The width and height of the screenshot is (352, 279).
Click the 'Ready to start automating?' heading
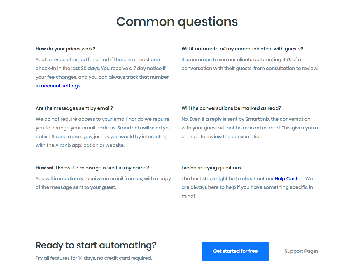pyautogui.click(x=96, y=245)
